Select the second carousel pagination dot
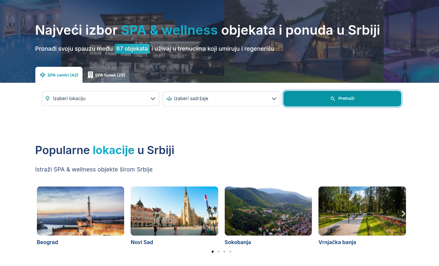Screen dimensions: 439x266 pyautogui.click(x=219, y=252)
